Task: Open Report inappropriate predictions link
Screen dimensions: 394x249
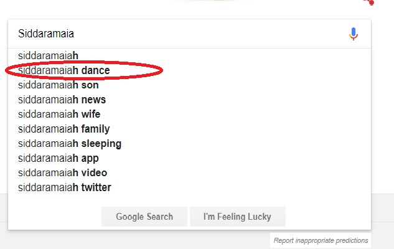Action: [x=321, y=240]
